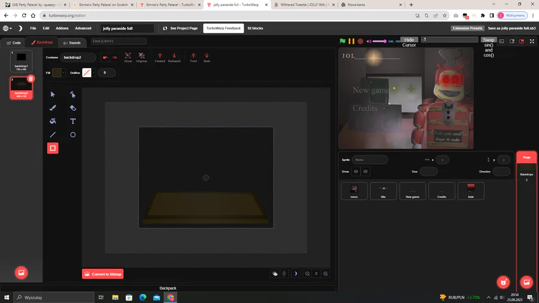Viewport: 539px width, 303px height.
Task: Open the Addons menu
Action: coord(62,28)
